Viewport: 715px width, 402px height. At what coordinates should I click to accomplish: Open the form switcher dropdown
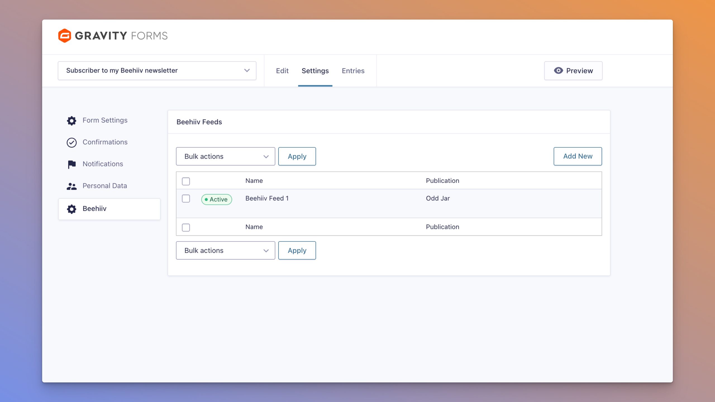157,71
